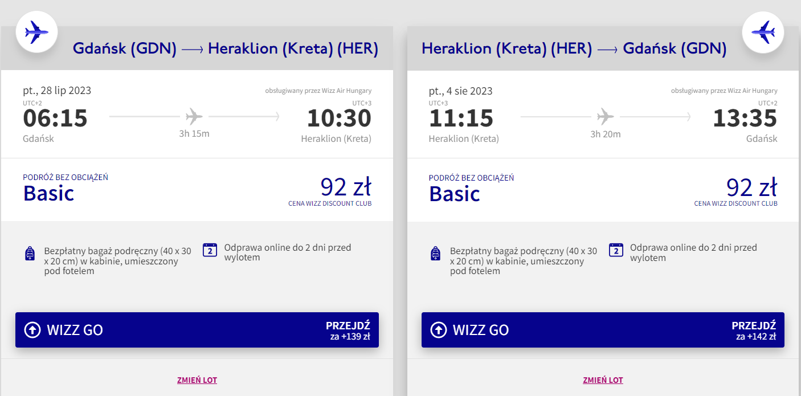
Task: Upgrade the return flight to WIZZ GO for +142 zł
Action: click(603, 330)
